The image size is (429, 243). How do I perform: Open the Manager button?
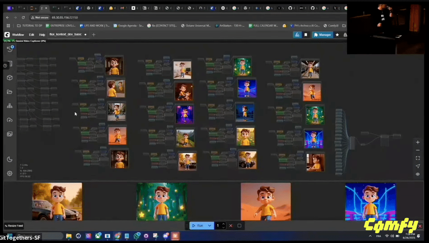click(x=323, y=35)
